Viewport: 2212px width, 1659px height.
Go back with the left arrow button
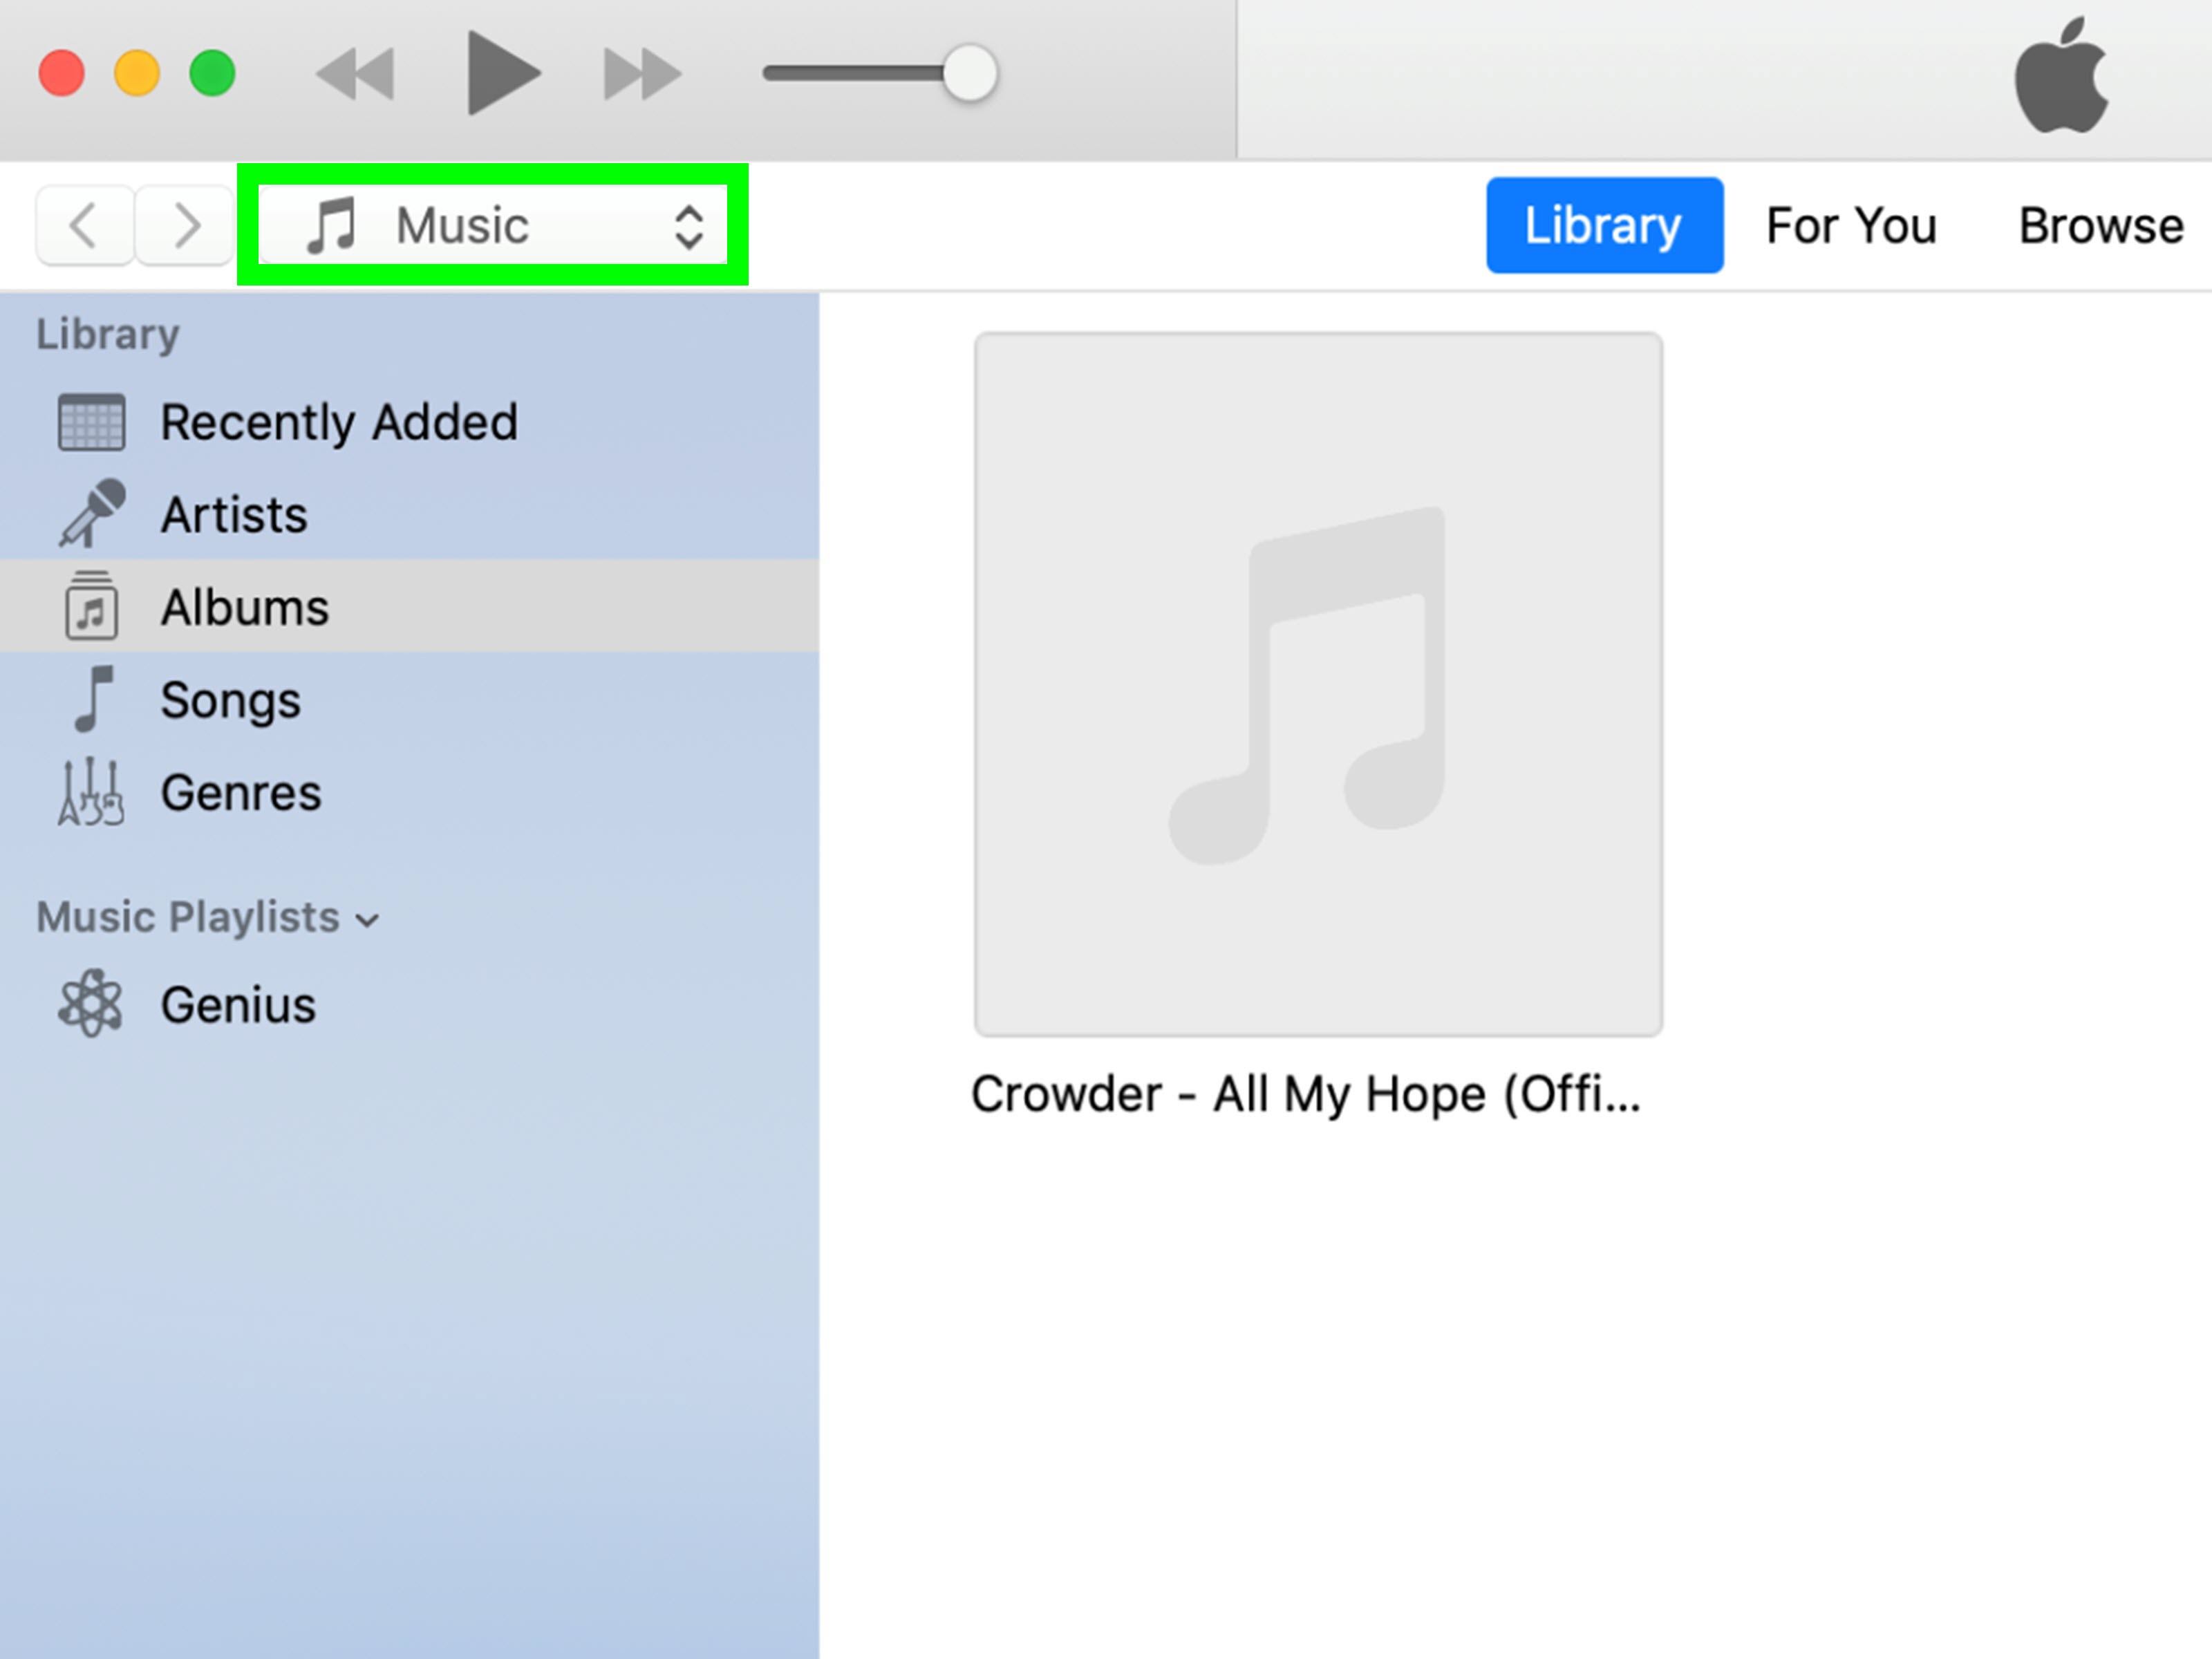[85, 225]
